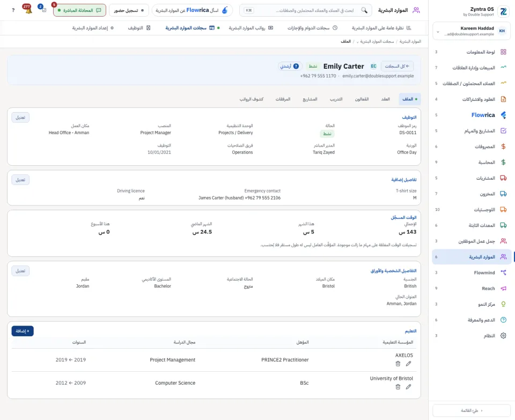
Task: Switch to the التدريب tab
Action: click(x=336, y=99)
